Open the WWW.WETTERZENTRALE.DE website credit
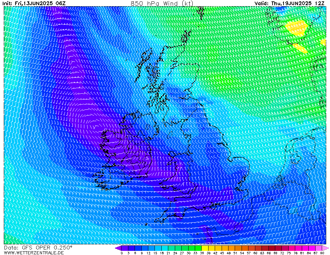Viewport: 330px width, 255px height. 34,253
